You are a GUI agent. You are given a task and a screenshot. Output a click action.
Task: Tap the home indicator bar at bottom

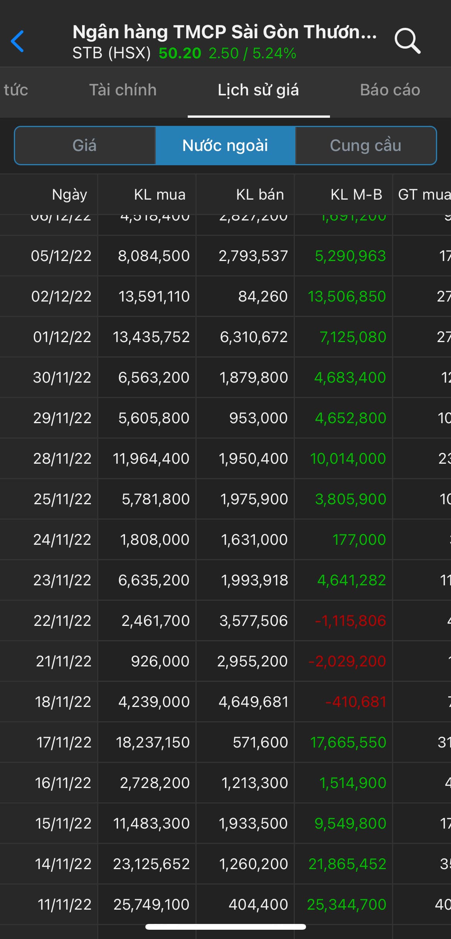point(225,927)
